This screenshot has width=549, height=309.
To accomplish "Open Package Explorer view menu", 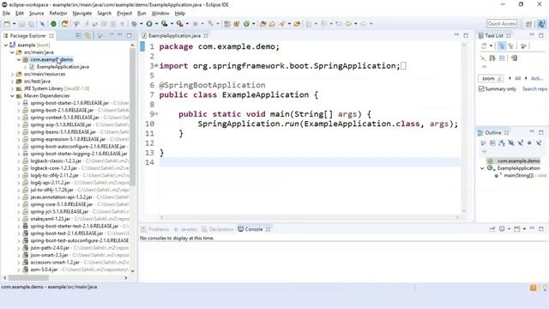I will coord(112,35).
